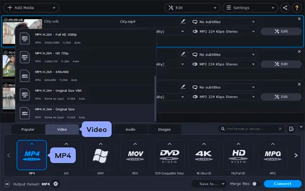Click the City.vob video thumbnail
305x191 pixels.
(22, 31)
